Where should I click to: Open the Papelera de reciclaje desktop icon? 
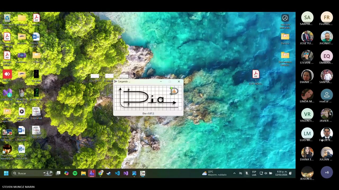[7, 21]
